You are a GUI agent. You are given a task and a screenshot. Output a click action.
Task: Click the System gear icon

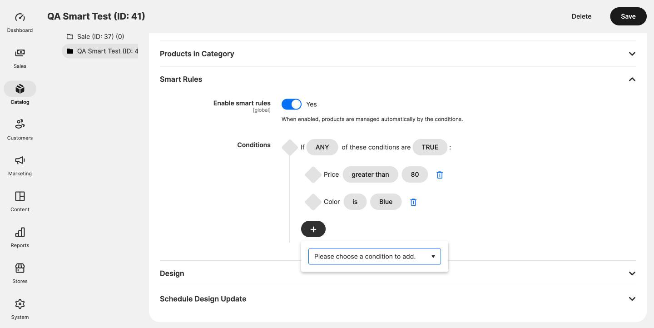[x=20, y=303]
